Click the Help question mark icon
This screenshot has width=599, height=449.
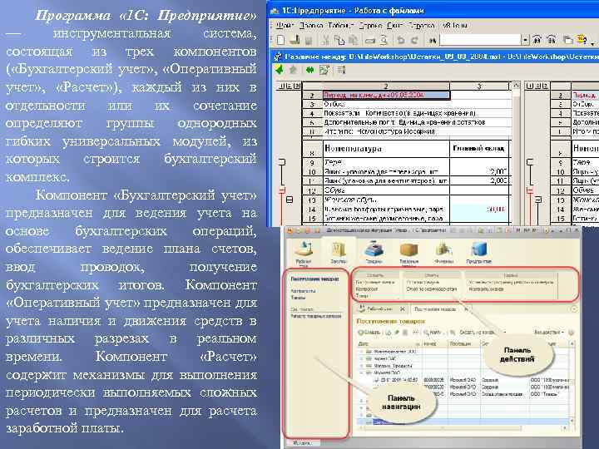pos(582,40)
